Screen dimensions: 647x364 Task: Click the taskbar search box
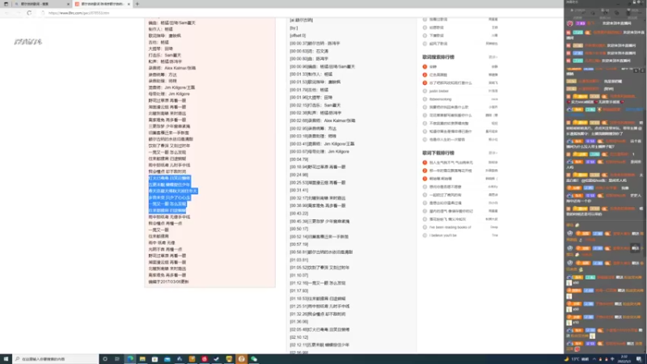(x=55, y=359)
